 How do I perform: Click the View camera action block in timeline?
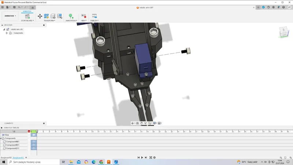coord(34,135)
